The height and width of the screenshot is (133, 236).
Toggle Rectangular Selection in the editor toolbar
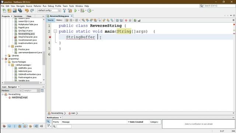coord(99,20)
